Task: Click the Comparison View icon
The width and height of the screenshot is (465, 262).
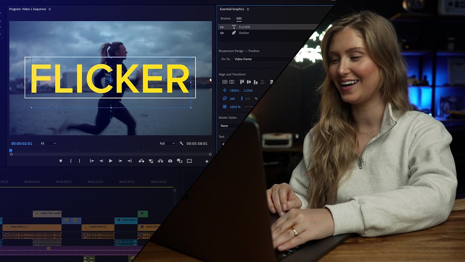Action: [179, 160]
